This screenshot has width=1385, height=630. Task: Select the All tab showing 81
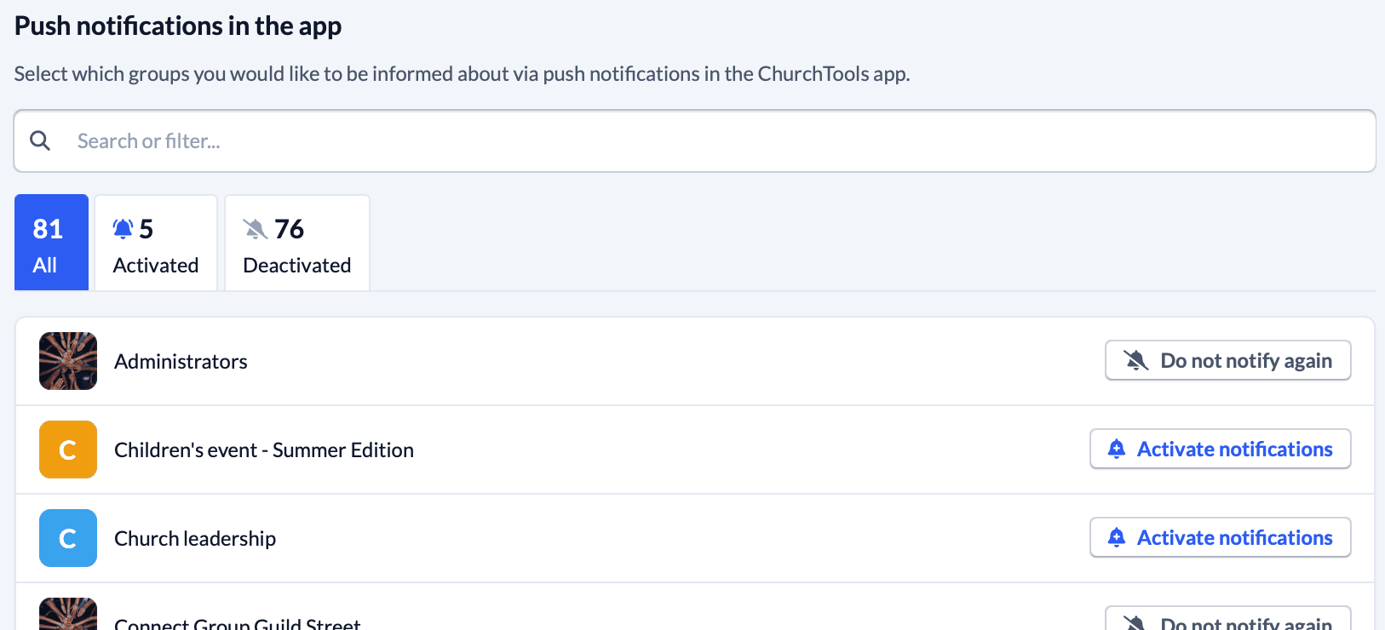51,243
